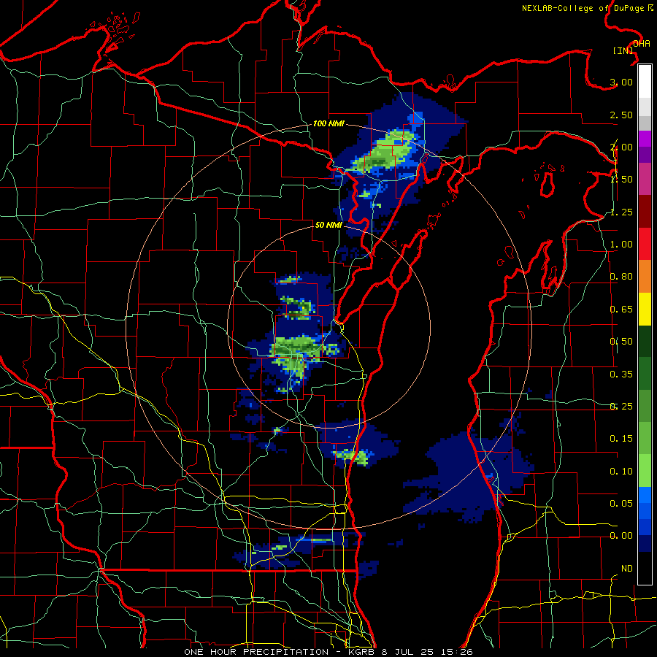Click the 100 NMI range ring label
657x657 pixels.
[x=328, y=123]
